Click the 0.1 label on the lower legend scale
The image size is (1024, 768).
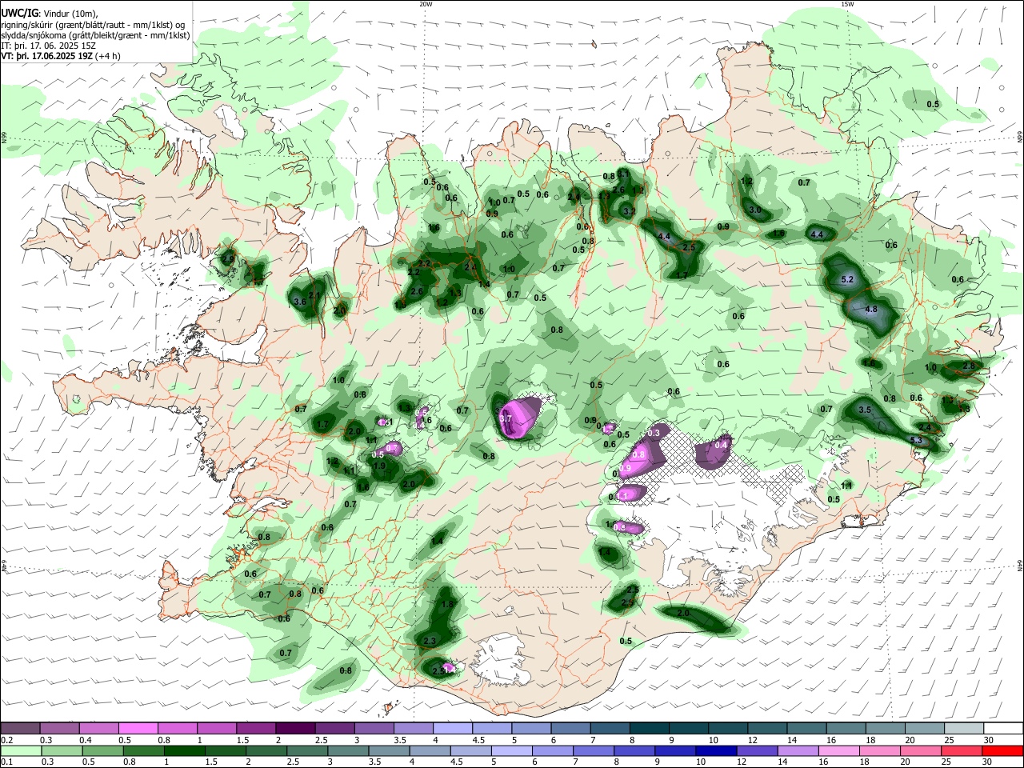(6, 762)
